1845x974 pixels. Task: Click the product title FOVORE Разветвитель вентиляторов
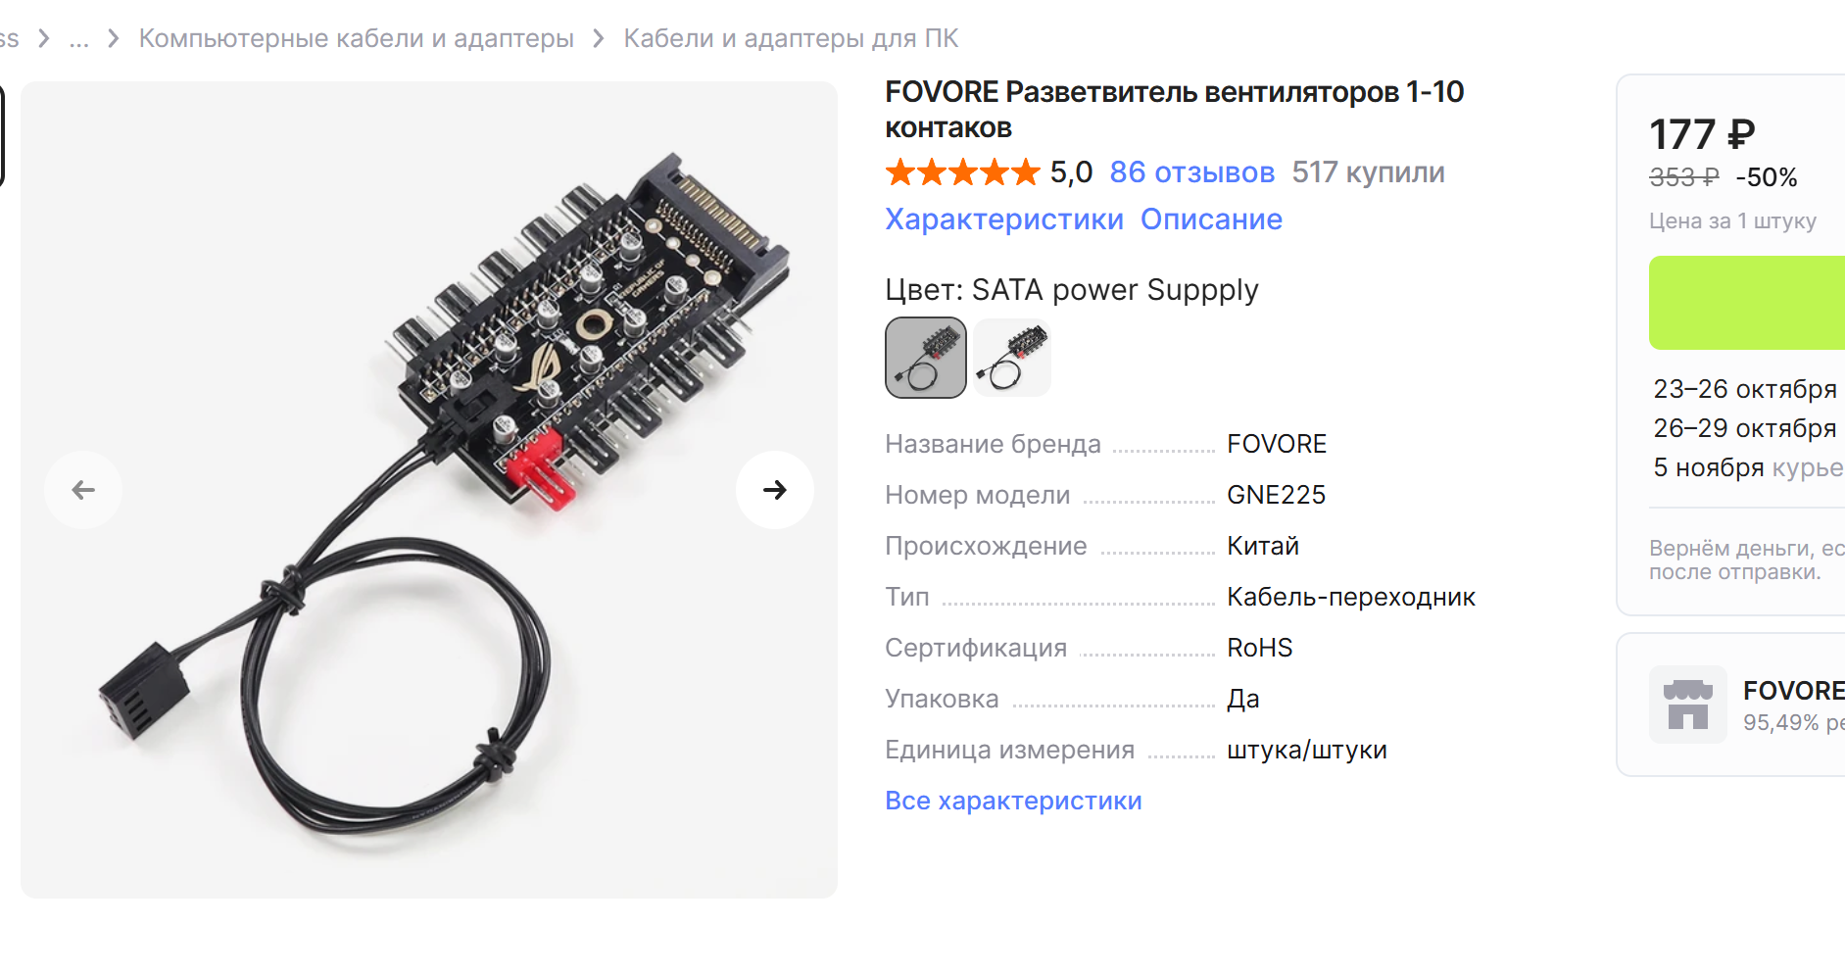click(1174, 110)
